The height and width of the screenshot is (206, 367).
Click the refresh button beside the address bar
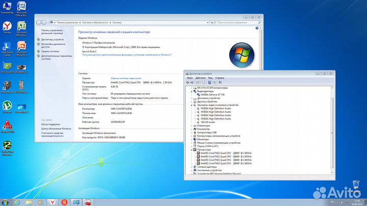point(212,22)
